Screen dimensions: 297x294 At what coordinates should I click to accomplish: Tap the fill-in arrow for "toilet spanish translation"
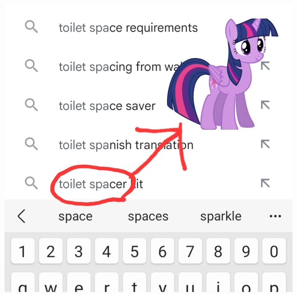pyautogui.click(x=265, y=144)
